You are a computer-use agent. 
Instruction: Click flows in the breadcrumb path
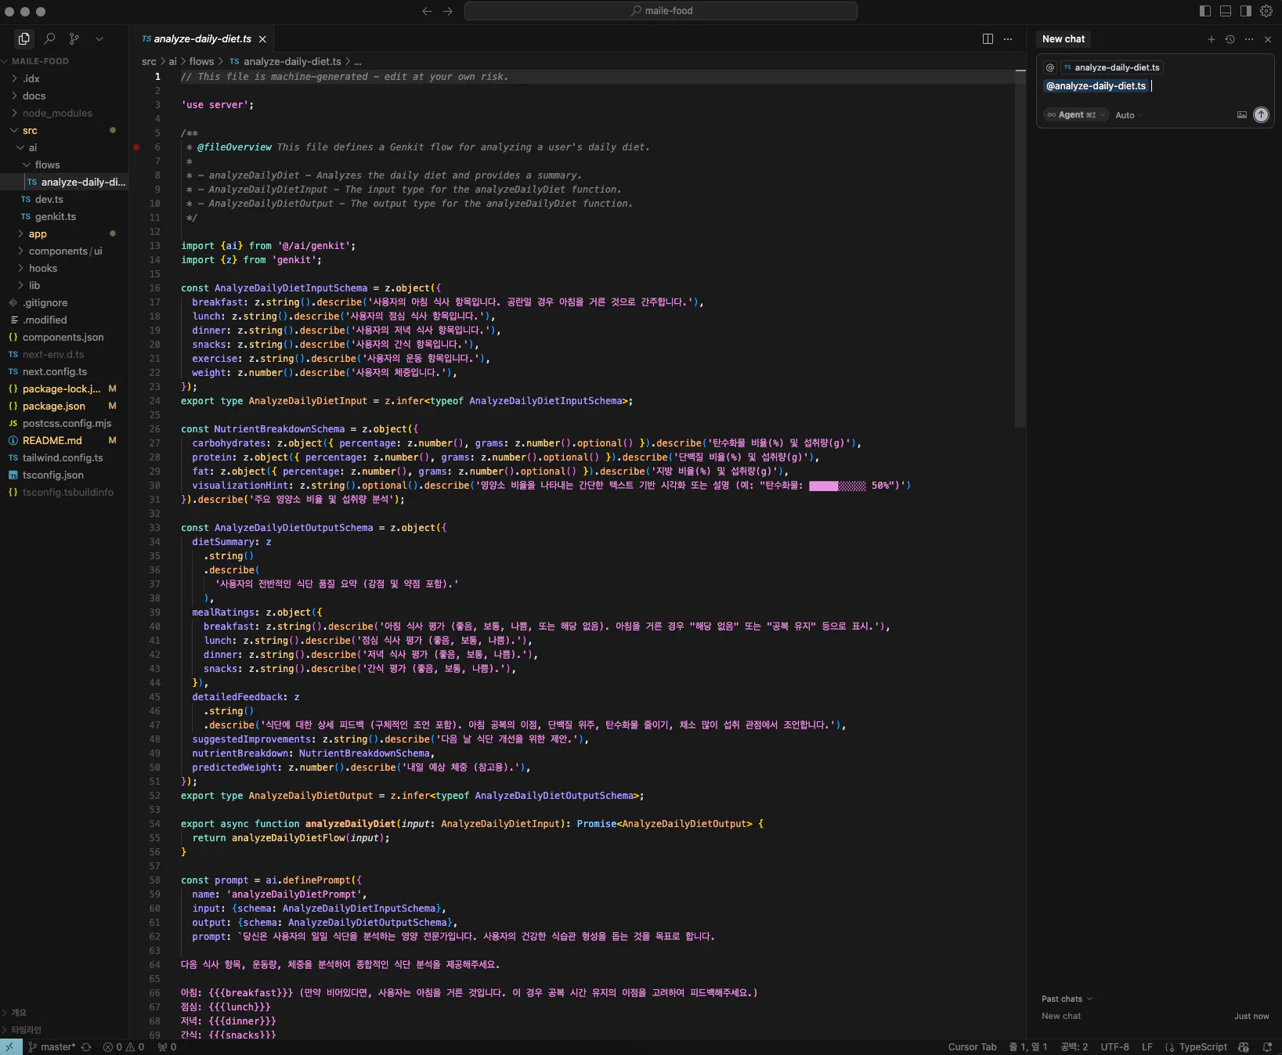tap(201, 61)
